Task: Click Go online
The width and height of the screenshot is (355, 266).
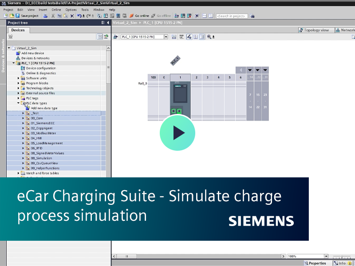Action: pos(139,16)
